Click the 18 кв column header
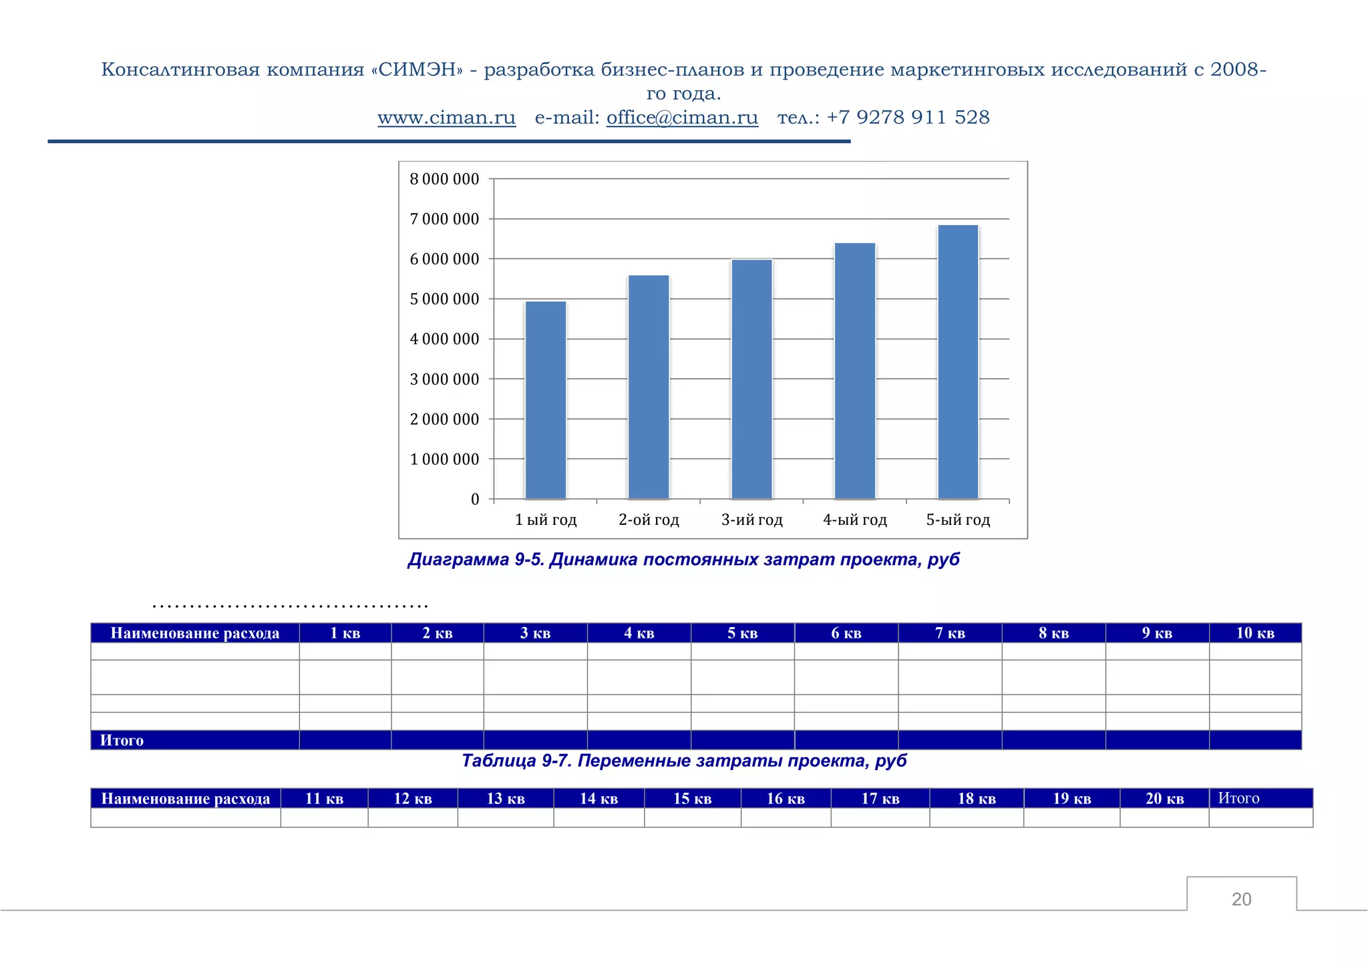The image size is (1368, 967). 977,799
